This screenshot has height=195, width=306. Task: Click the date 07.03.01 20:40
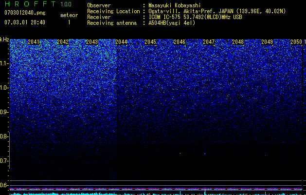click(x=25, y=22)
